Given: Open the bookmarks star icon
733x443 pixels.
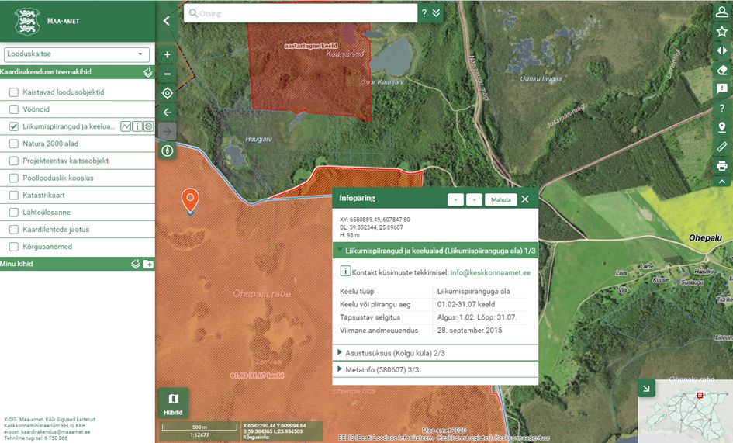Looking at the screenshot, I should click(722, 31).
